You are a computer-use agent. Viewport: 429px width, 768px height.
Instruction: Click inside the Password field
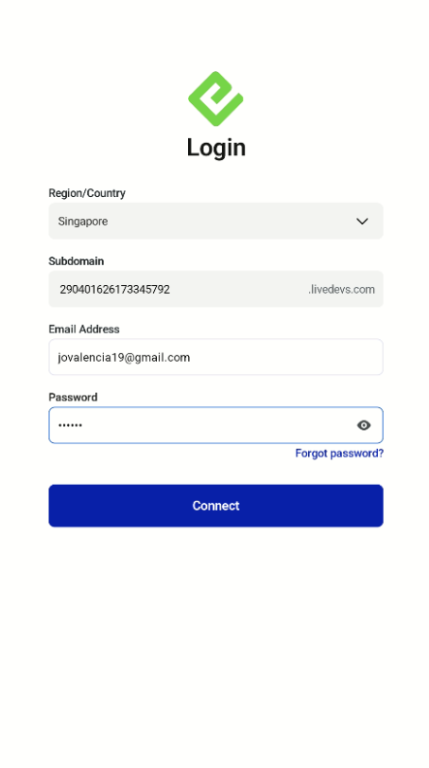215,425
